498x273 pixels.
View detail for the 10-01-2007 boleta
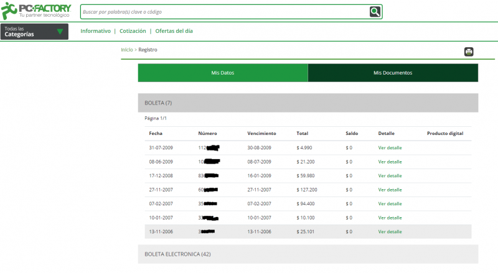click(x=390, y=218)
